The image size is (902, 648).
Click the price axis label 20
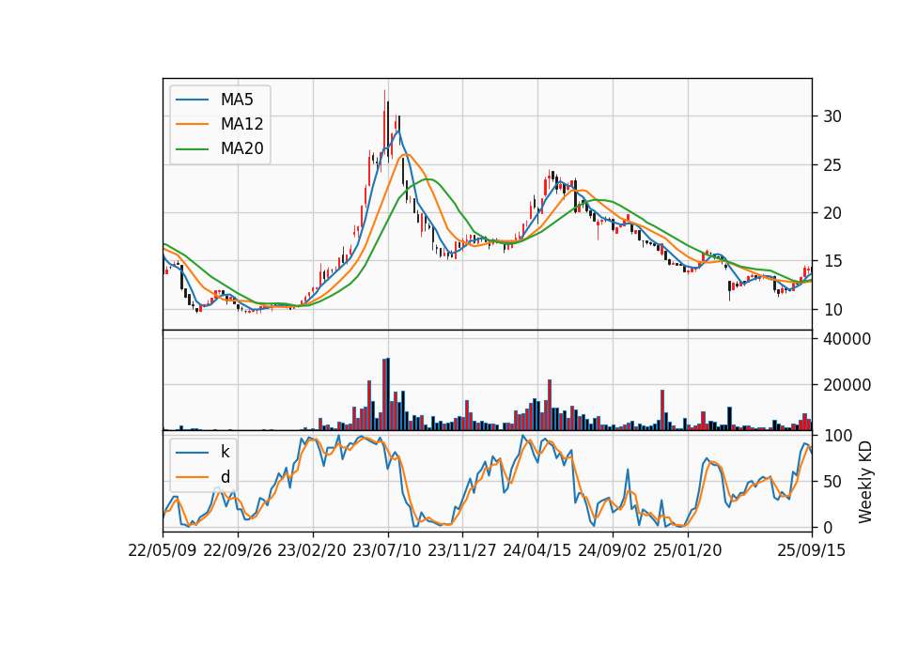832,213
